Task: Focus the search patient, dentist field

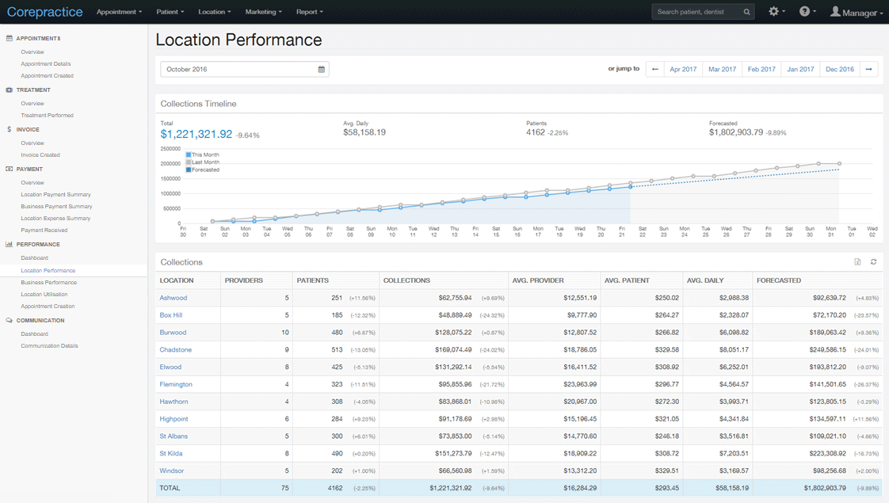Action: 697,12
